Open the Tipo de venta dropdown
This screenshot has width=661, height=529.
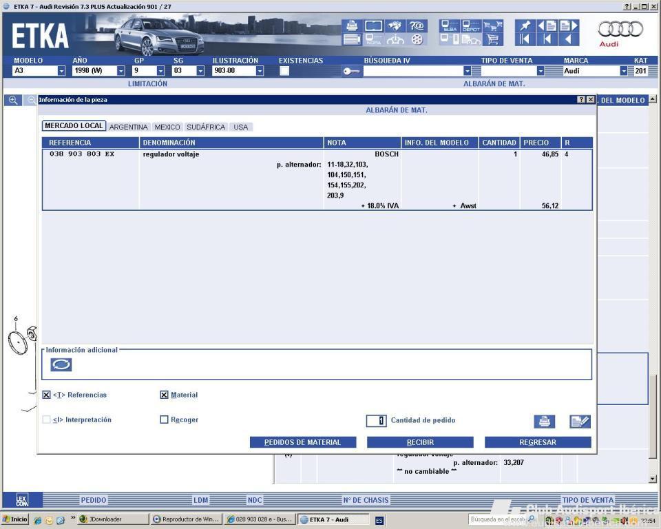pyautogui.click(x=541, y=71)
